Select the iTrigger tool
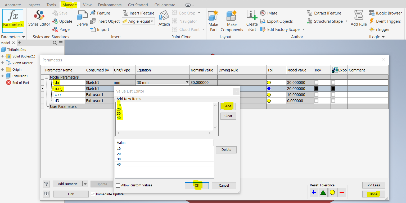The image size is (406, 203). 380,29
